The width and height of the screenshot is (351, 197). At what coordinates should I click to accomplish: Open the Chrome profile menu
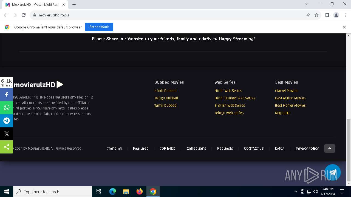tap(336, 15)
